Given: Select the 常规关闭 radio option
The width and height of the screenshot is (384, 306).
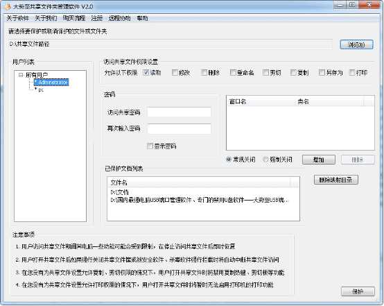Looking at the screenshot, I should [229, 160].
